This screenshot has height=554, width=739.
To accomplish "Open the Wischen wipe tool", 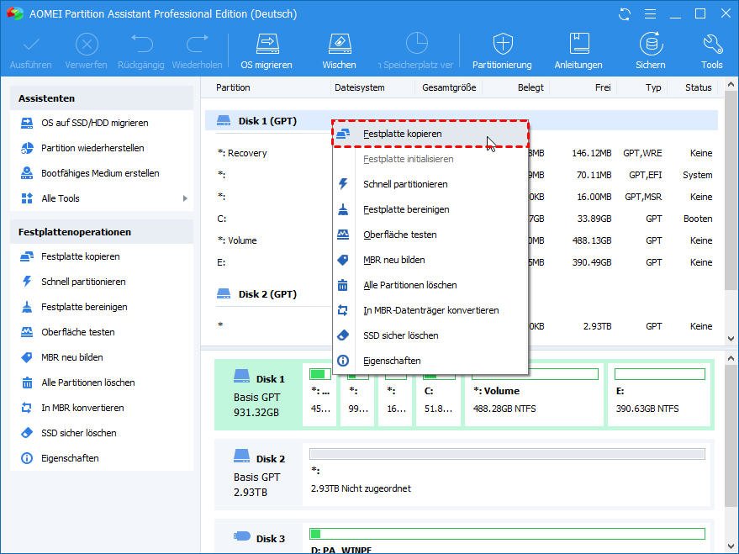I will click(339, 51).
